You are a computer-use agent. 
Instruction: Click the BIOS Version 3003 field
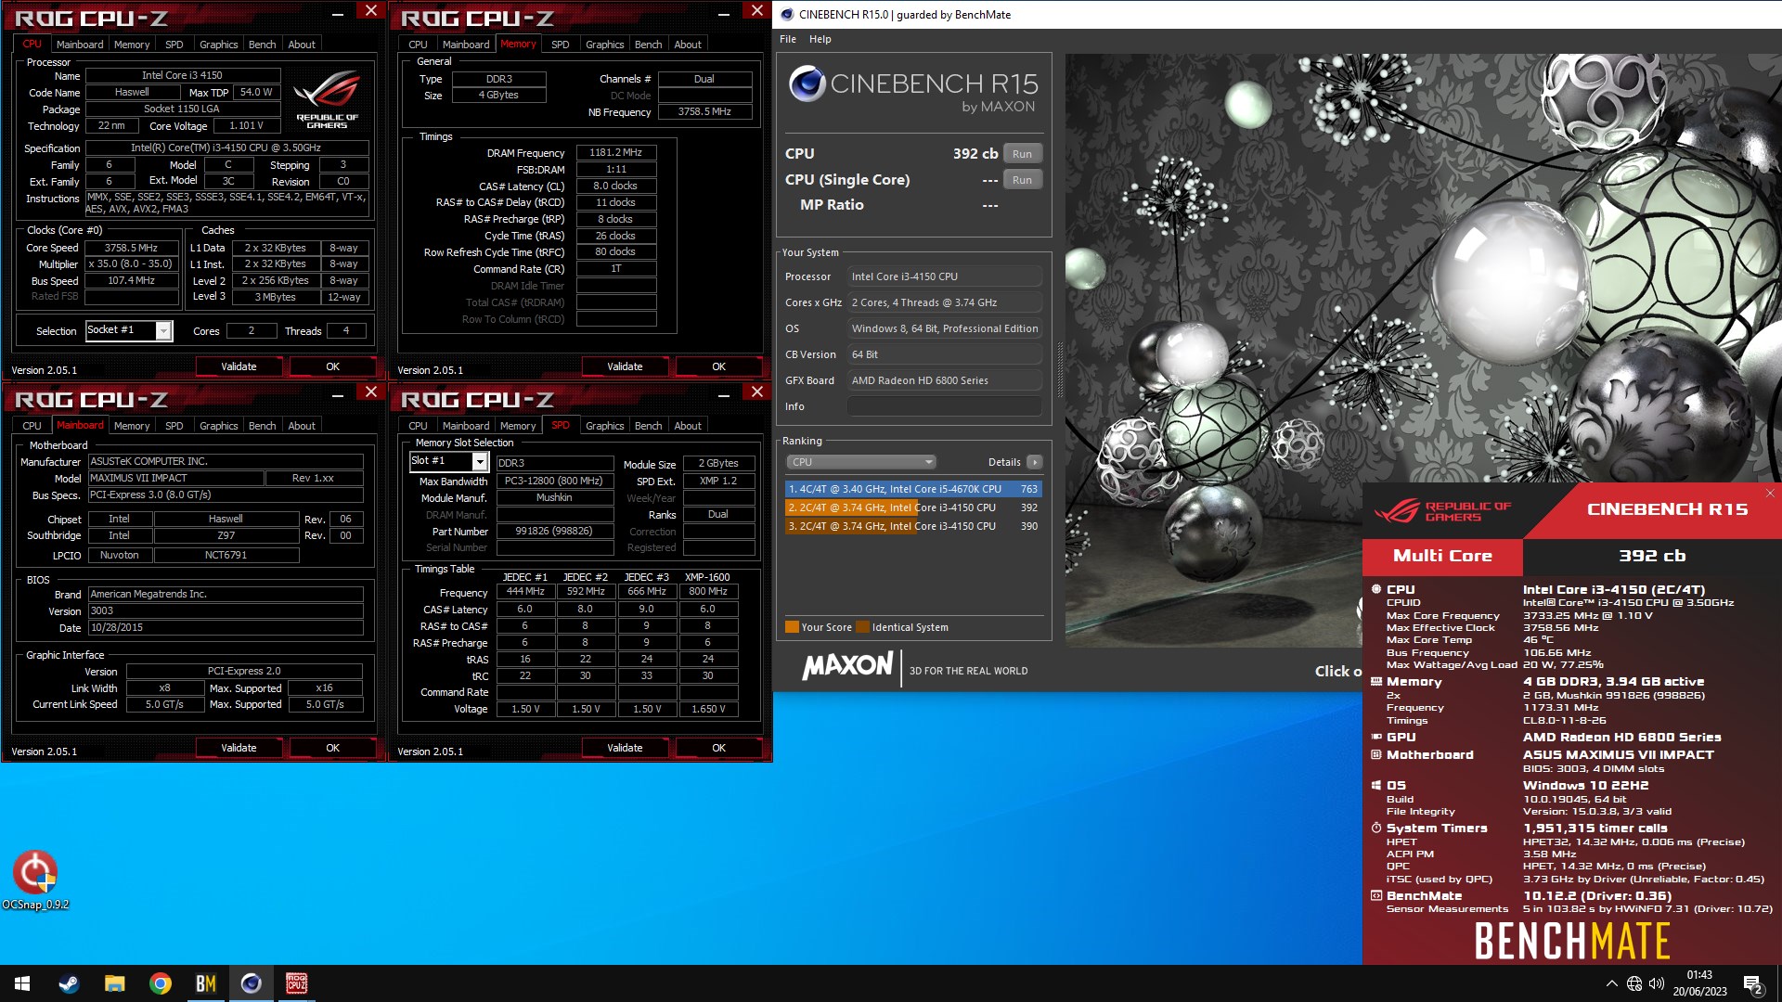pos(226,610)
